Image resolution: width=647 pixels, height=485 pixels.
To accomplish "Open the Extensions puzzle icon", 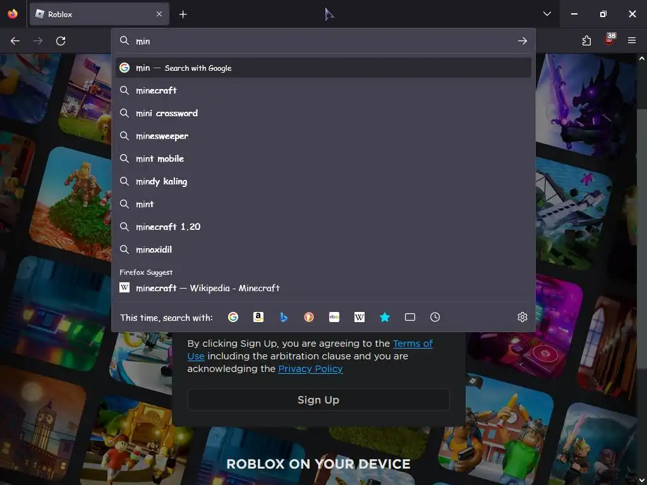I will click(x=586, y=41).
